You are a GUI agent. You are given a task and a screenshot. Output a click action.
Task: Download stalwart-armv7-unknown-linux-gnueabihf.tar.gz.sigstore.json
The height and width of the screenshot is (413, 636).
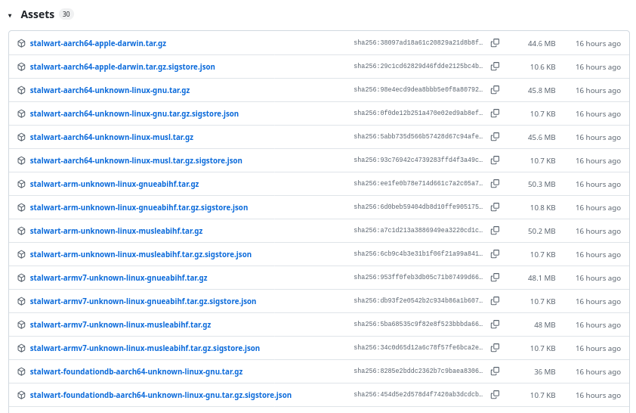coord(143,301)
